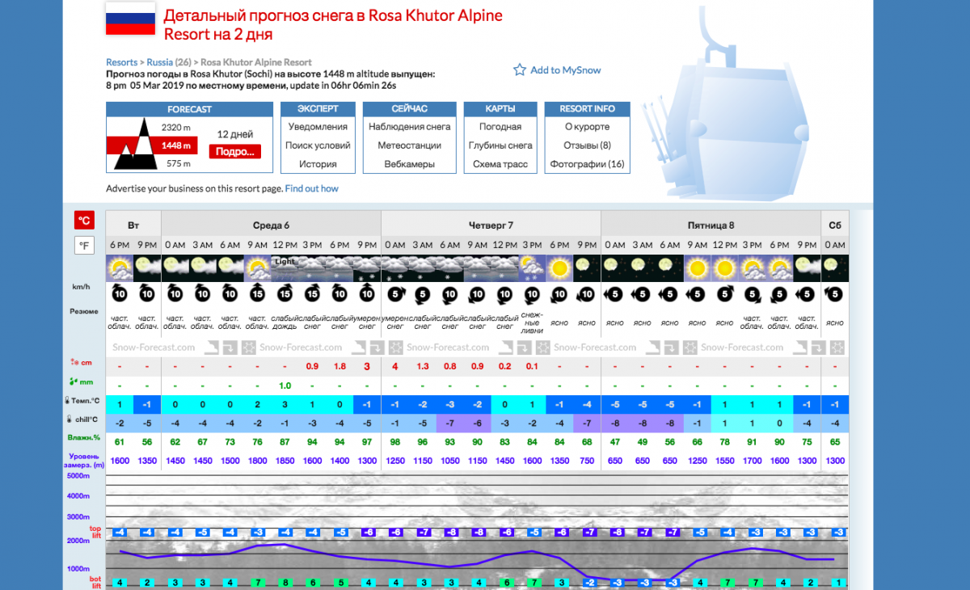This screenshot has height=590, width=970.
Task: Open the Фотографии (16) photos link
Action: (588, 164)
